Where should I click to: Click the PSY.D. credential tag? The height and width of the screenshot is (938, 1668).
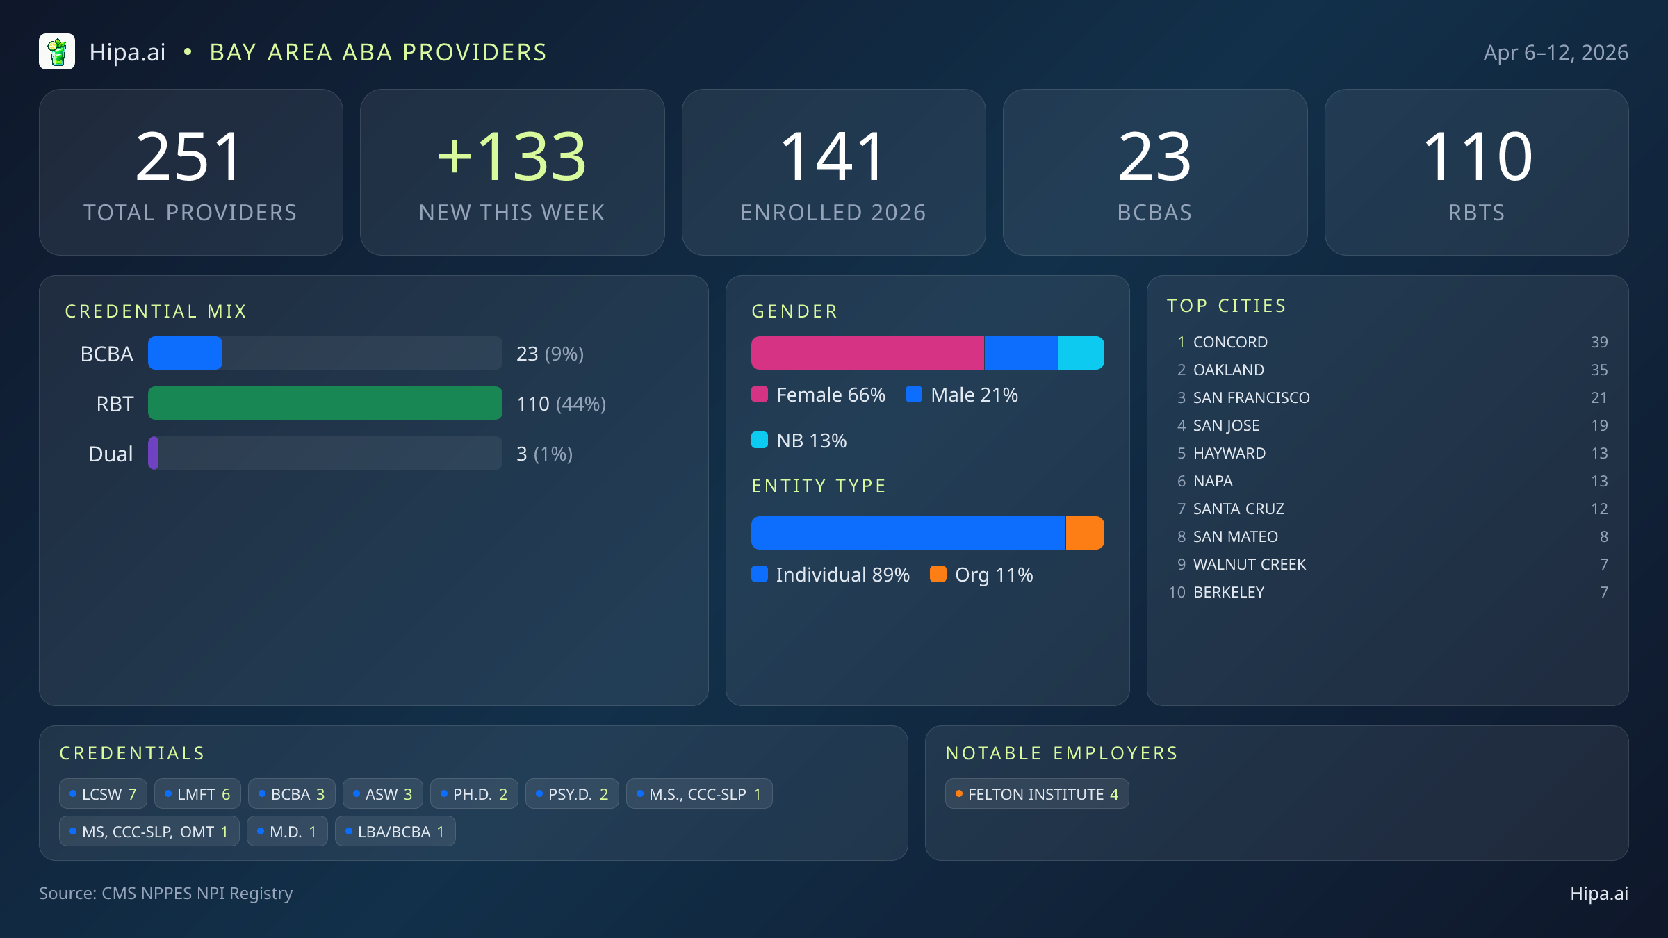point(571,793)
